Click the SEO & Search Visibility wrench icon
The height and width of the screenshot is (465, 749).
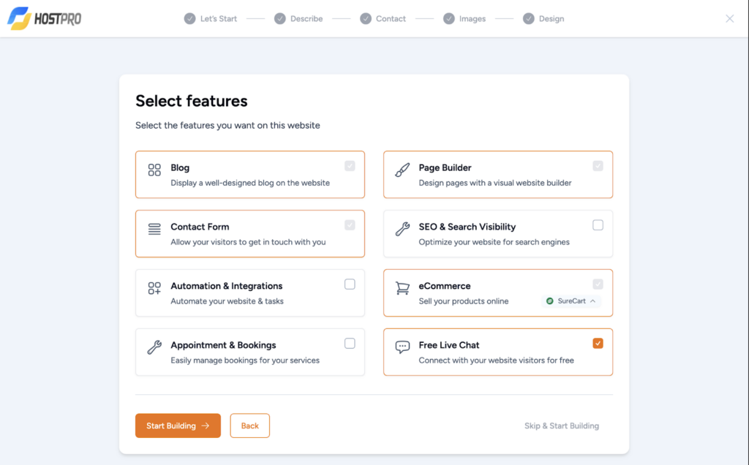click(x=402, y=229)
